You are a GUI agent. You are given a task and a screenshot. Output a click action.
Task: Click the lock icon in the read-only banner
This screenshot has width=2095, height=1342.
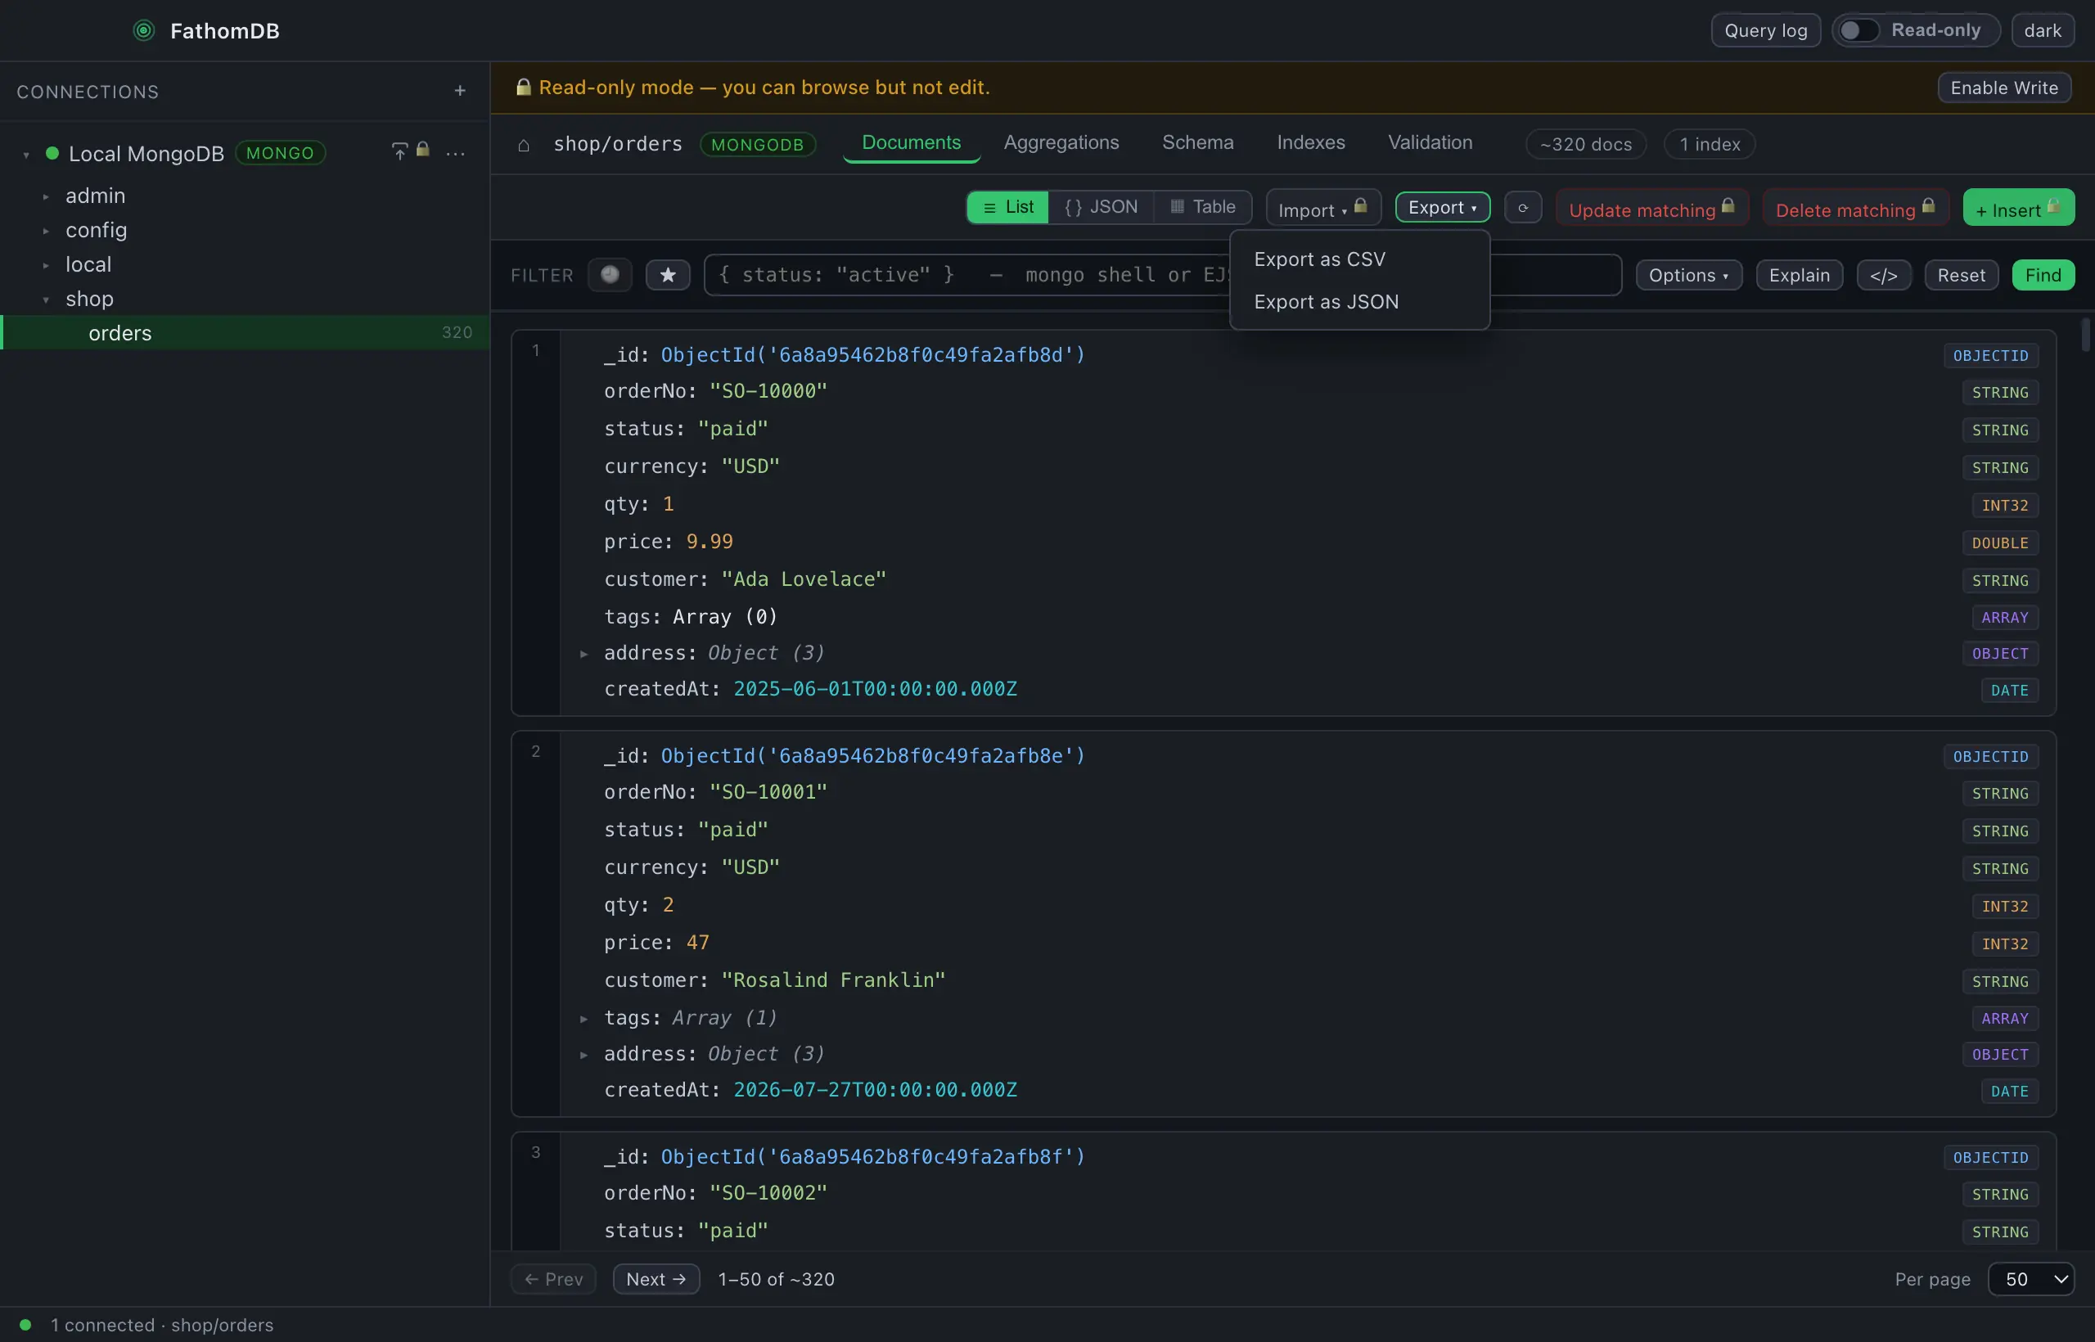pos(523,87)
